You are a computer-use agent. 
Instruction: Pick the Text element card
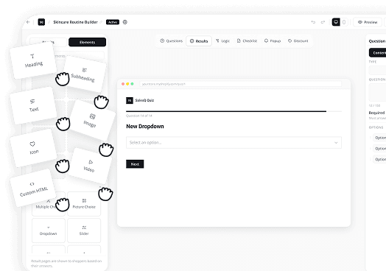coord(33,105)
